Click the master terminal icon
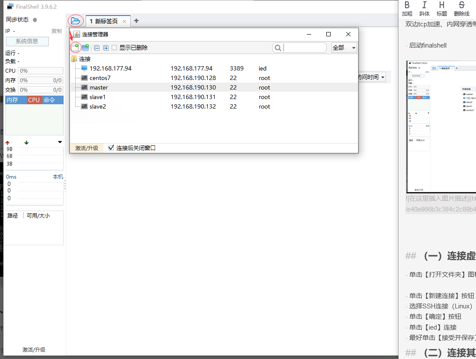The width and height of the screenshot is (476, 359). coord(84,87)
